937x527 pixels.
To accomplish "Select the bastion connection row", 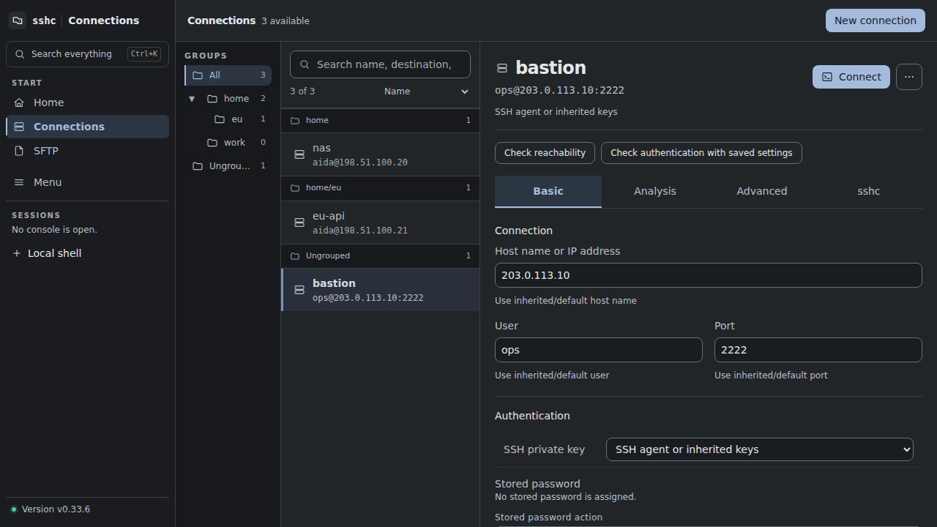I will click(x=381, y=290).
